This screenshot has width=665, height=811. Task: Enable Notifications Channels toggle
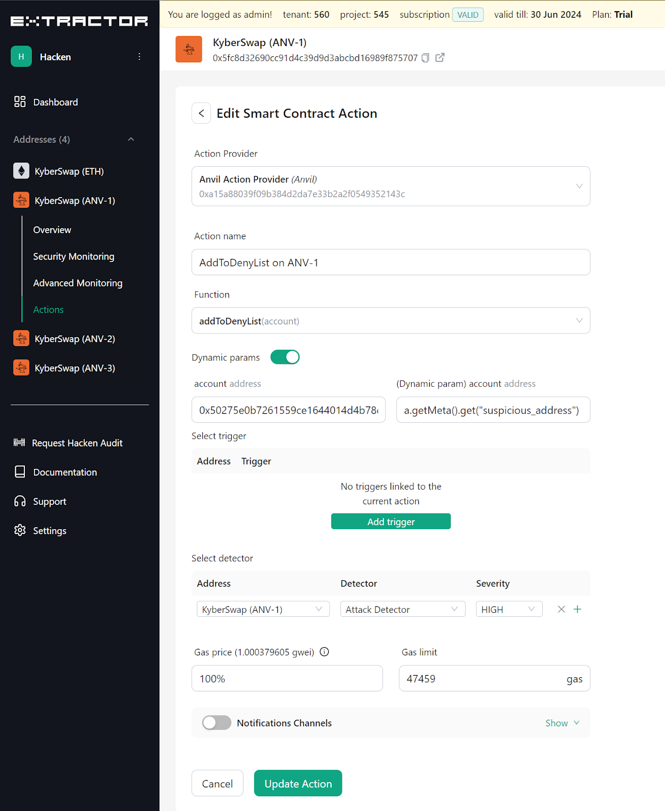217,723
